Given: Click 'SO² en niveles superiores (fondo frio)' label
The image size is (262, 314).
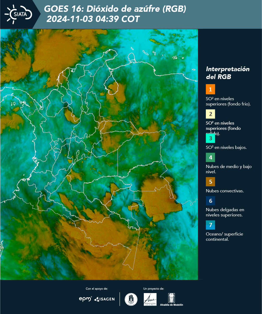Looking at the screenshot, I should point(228,101).
